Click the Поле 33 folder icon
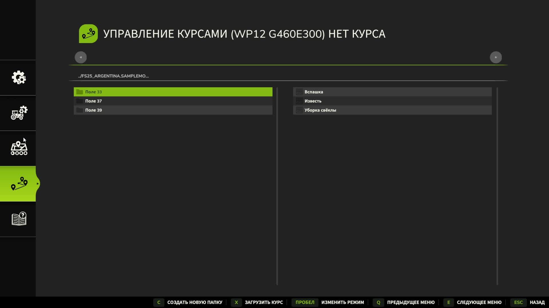 tap(79, 92)
